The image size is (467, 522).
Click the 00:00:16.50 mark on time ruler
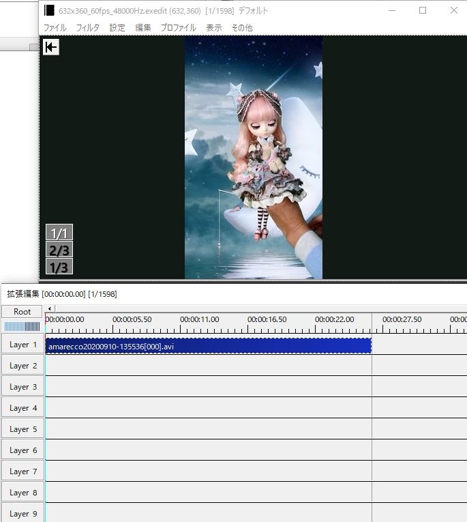click(267, 319)
